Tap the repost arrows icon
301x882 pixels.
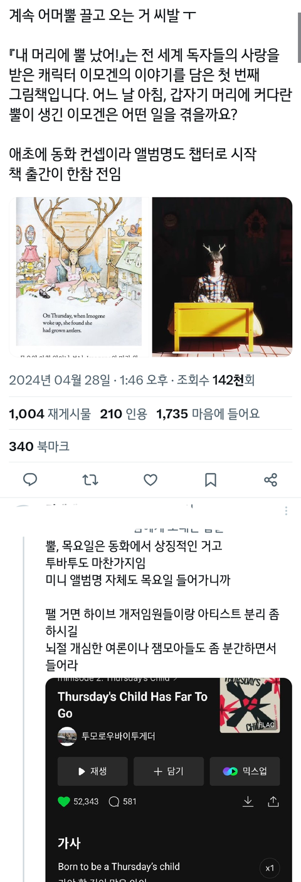coord(90,480)
